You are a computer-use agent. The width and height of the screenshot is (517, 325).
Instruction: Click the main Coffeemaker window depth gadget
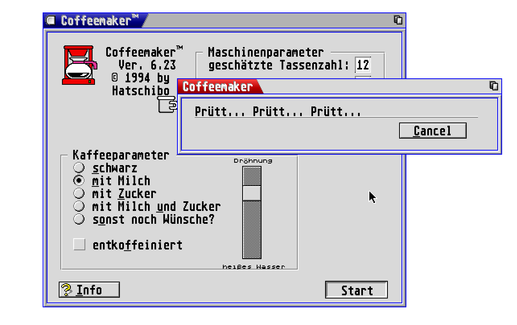pos(398,20)
